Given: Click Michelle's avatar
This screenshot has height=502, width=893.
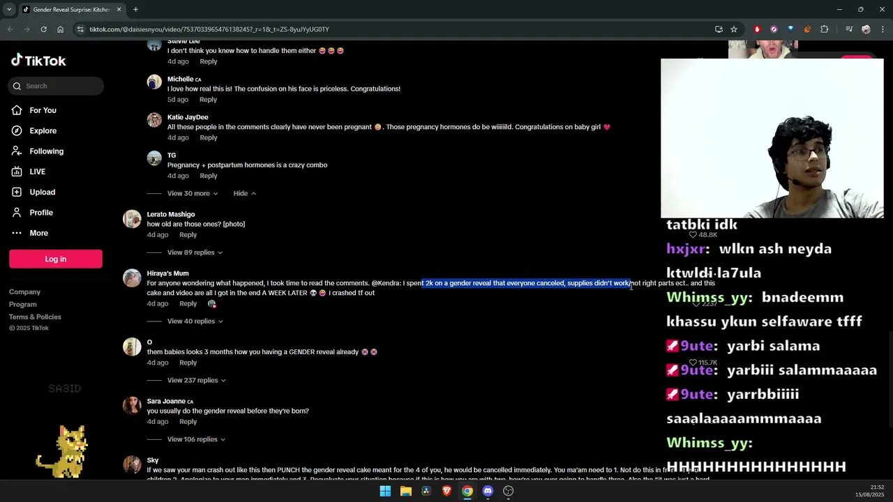Looking at the screenshot, I should 154,82.
